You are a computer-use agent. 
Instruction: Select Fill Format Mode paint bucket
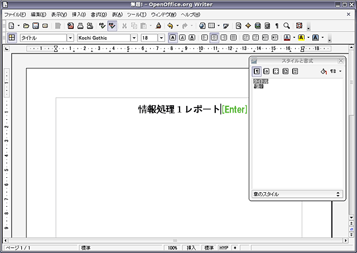click(x=324, y=71)
